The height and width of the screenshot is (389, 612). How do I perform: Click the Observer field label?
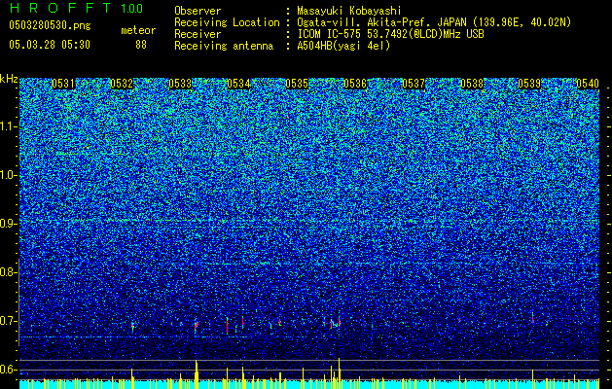click(198, 11)
